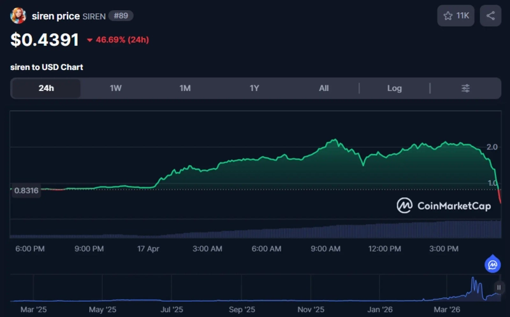
Task: Select the All time range
Action: (324, 88)
